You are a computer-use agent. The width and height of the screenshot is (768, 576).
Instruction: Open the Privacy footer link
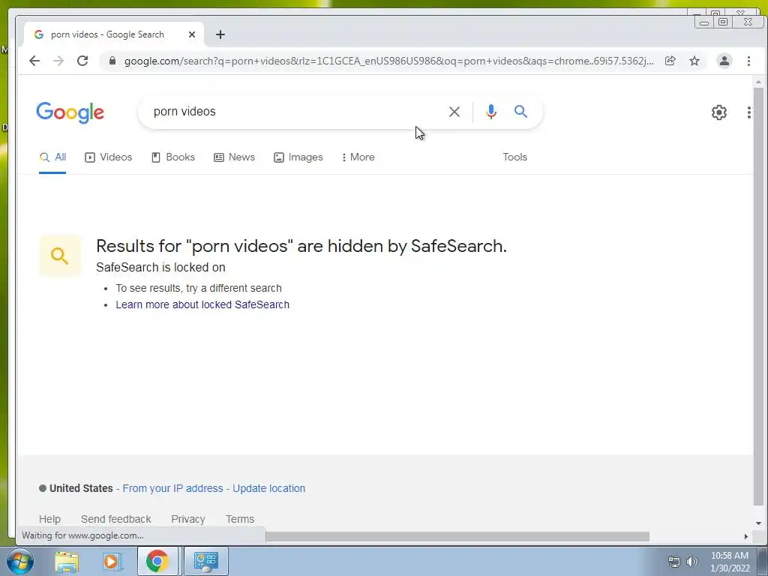188,519
